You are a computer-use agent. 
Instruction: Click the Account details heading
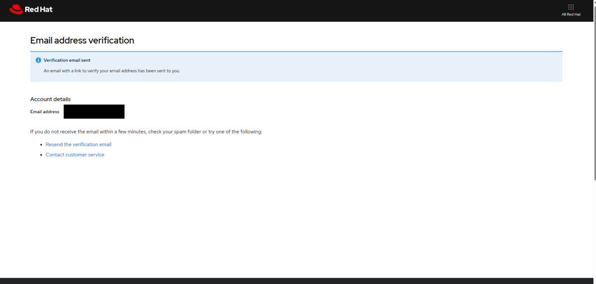(x=50, y=99)
